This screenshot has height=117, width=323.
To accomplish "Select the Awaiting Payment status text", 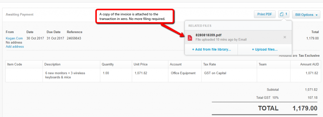I will pyautogui.click(x=20, y=15).
